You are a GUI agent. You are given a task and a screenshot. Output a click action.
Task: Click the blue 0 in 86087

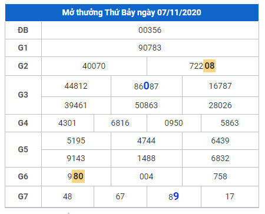(x=147, y=86)
